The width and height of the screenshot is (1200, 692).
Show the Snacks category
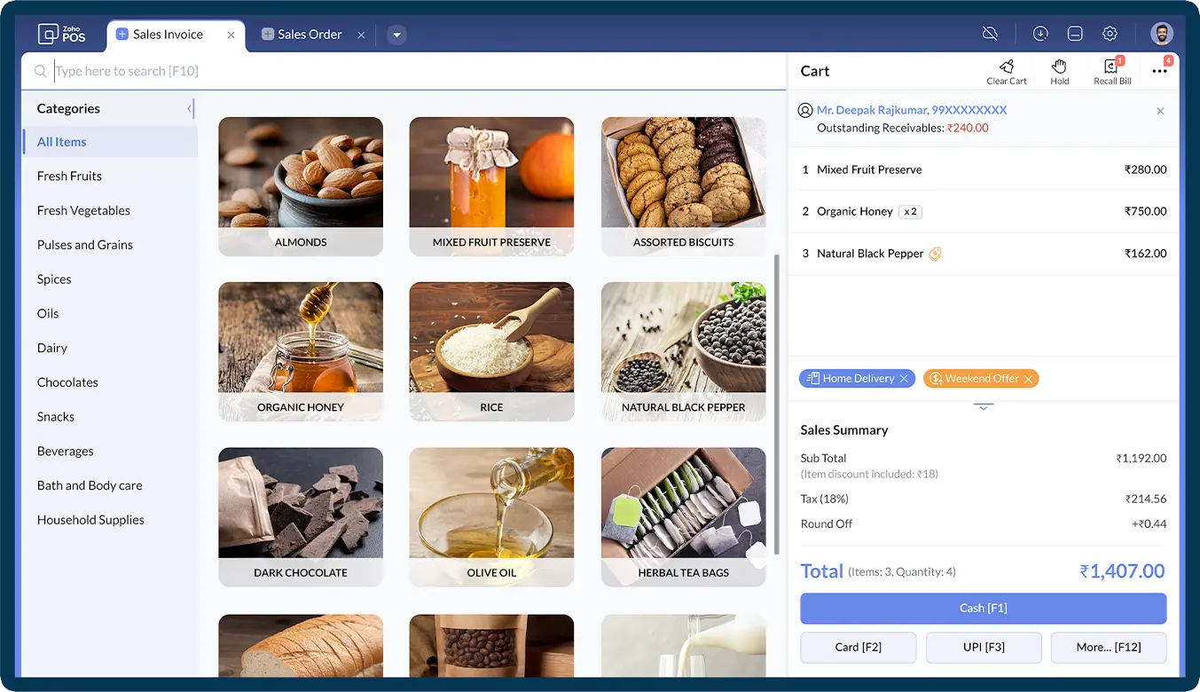click(111, 417)
